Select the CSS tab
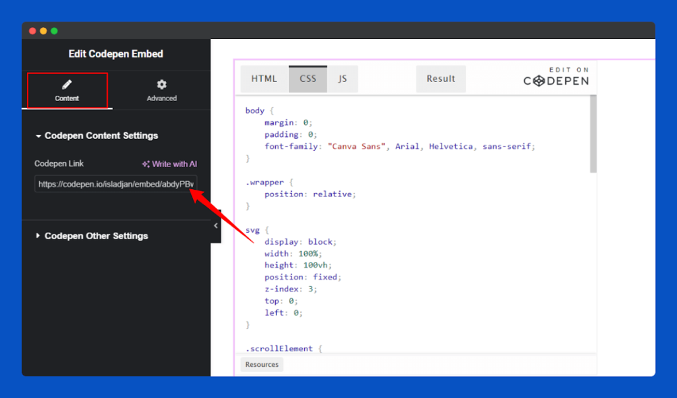 307,79
